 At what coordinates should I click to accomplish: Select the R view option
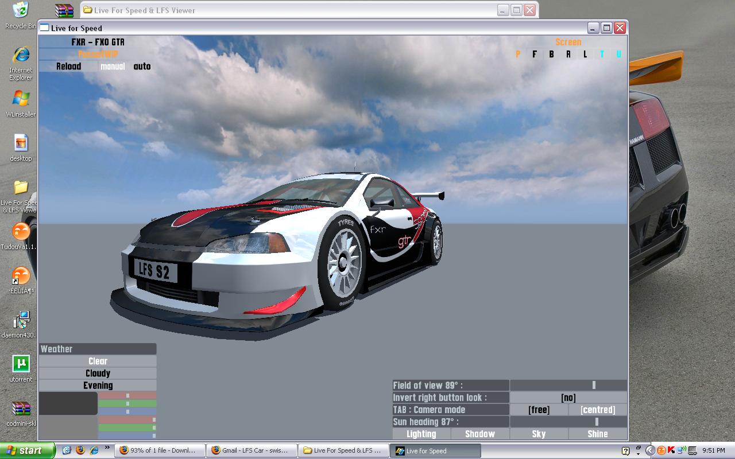(568, 54)
